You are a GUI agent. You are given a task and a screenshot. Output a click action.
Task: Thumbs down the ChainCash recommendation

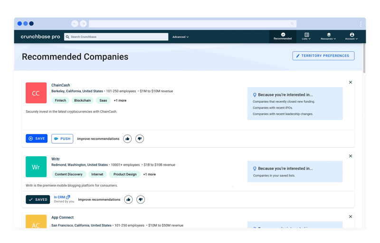pyautogui.click(x=140, y=138)
